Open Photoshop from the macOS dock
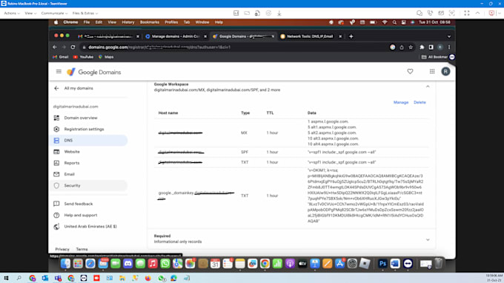Image resolution: width=504 pixels, height=283 pixels. (382, 264)
